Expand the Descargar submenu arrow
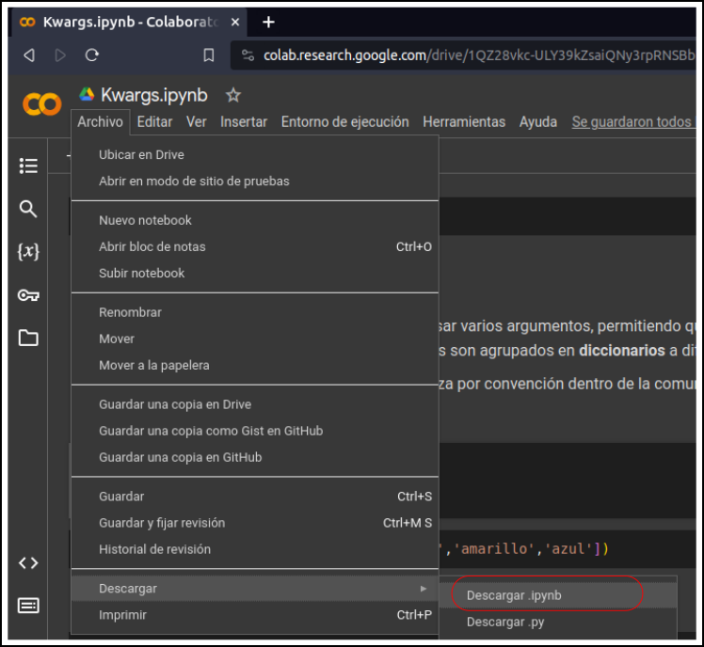704x647 pixels. pos(423,588)
